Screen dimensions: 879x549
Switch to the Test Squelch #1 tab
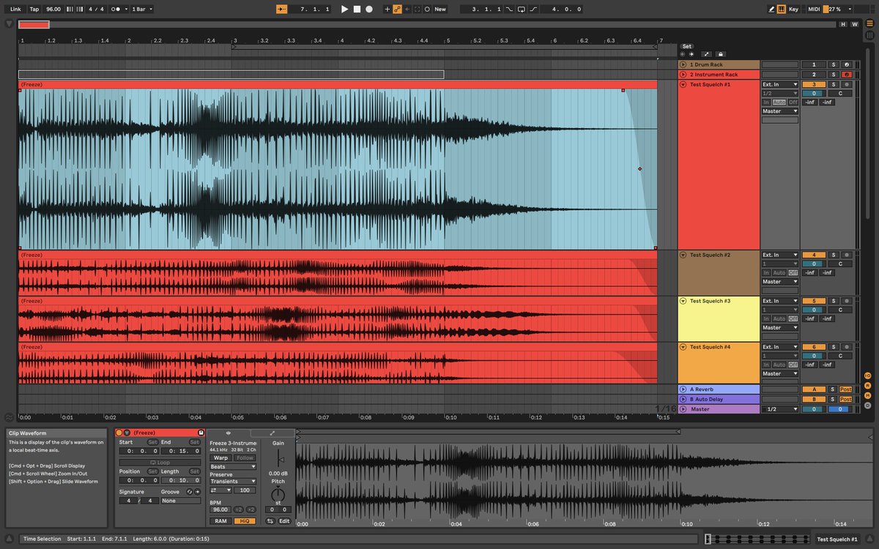click(836, 538)
